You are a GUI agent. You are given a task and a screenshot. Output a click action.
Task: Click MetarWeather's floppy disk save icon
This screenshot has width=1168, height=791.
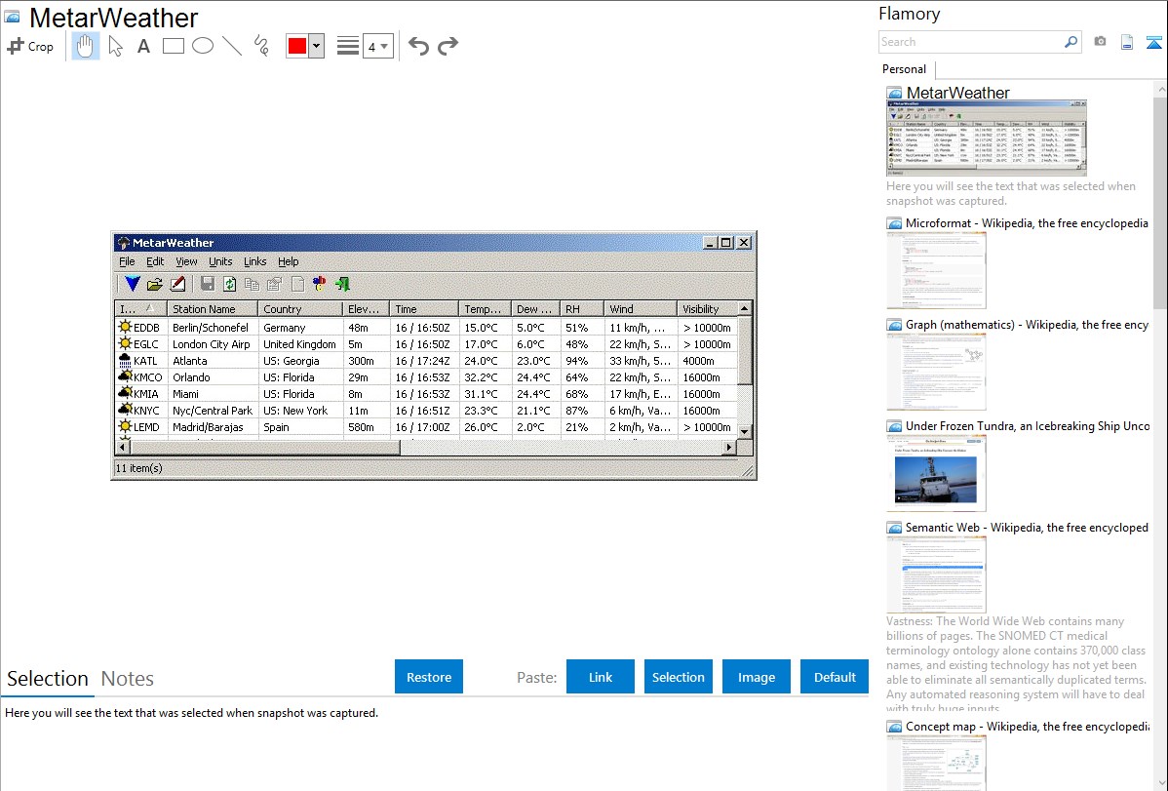pos(207,284)
